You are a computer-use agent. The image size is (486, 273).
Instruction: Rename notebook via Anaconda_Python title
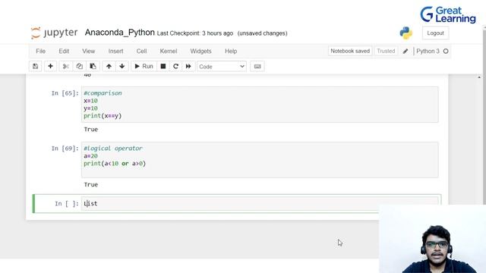pyautogui.click(x=120, y=33)
